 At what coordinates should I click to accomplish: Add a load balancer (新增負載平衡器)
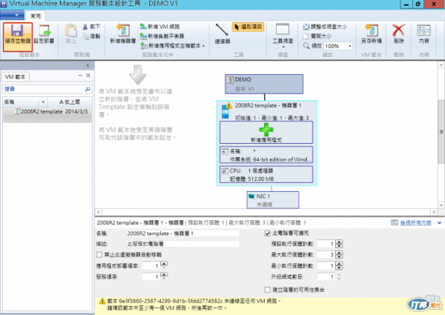(162, 36)
